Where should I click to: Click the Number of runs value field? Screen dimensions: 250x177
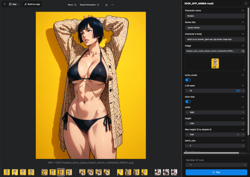coord(216,165)
